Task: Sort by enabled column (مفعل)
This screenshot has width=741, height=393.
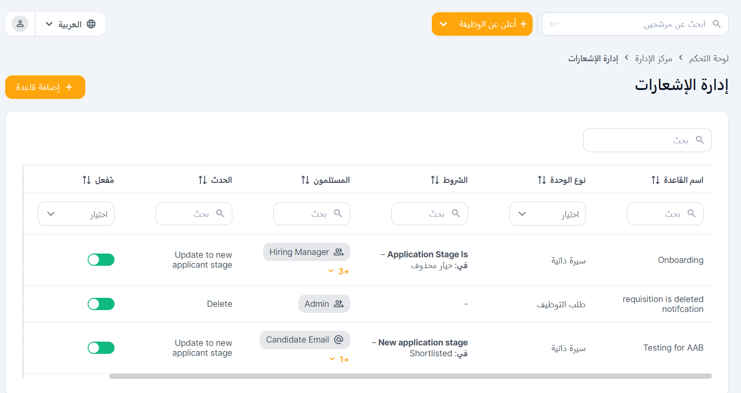Action: pyautogui.click(x=86, y=180)
